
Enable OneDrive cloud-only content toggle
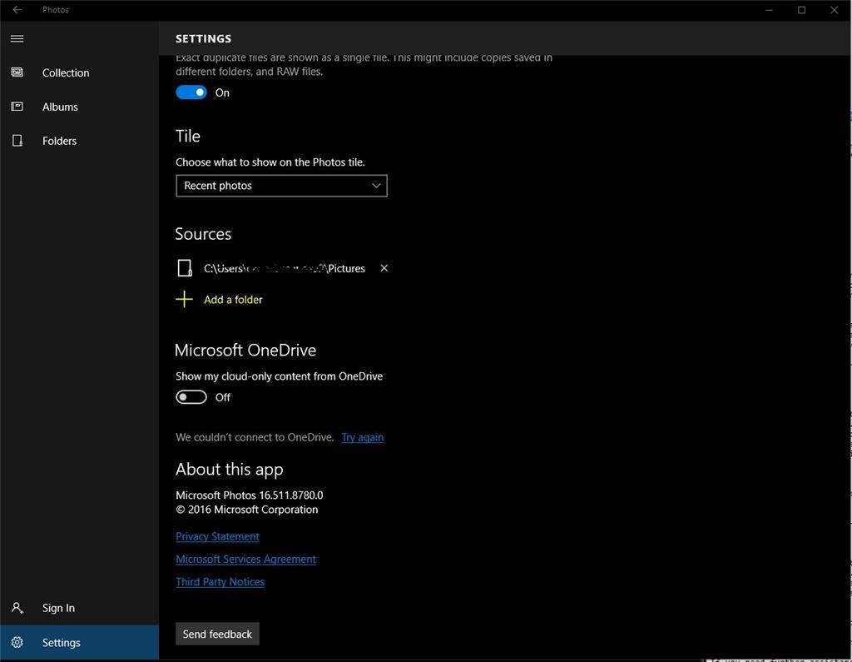[x=191, y=397]
